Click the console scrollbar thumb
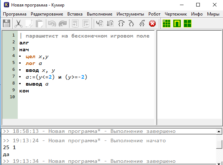The image size is (223, 165). click(x=219, y=144)
